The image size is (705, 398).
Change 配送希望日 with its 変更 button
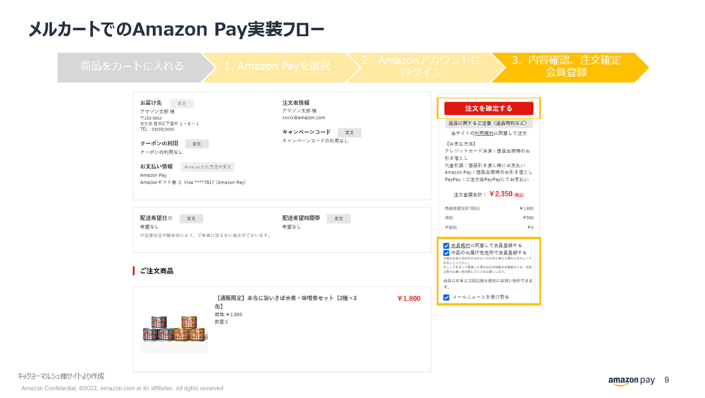pos(191,219)
